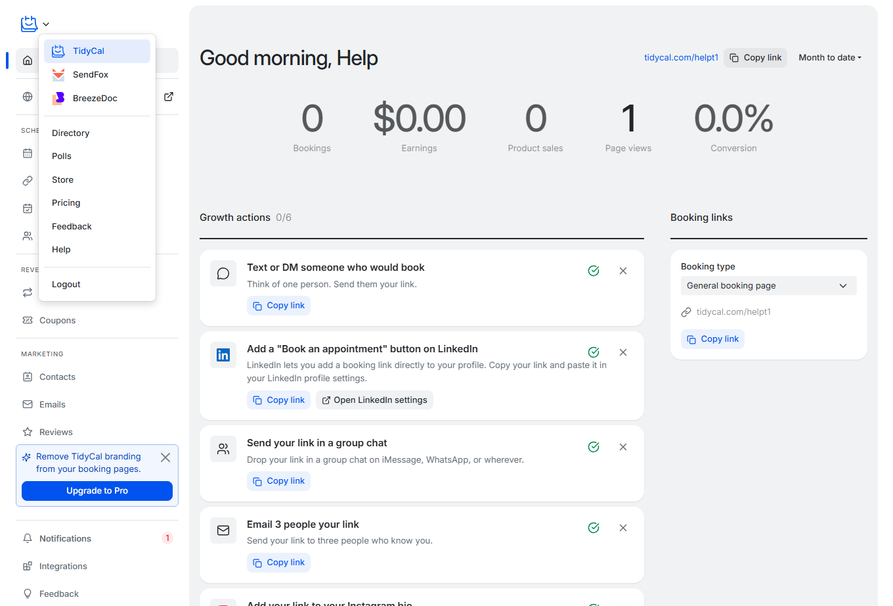The height and width of the screenshot is (606, 893).
Task: Open Polls from the dropdown menu
Action: 97,156
